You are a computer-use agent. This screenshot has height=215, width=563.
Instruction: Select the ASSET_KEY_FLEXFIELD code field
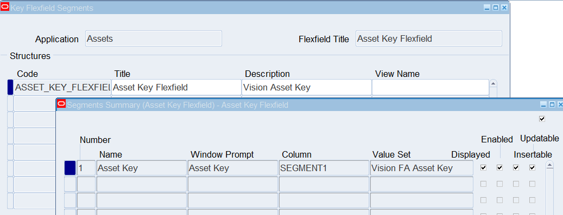point(62,87)
